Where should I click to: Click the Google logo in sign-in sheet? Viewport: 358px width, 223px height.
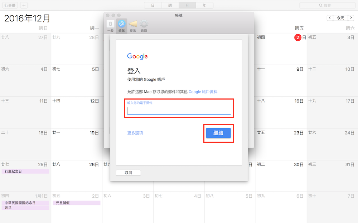pyautogui.click(x=137, y=56)
